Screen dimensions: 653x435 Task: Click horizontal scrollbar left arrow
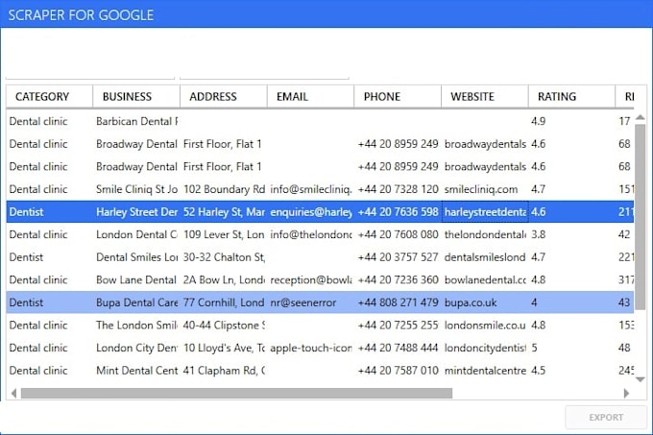tap(13, 393)
